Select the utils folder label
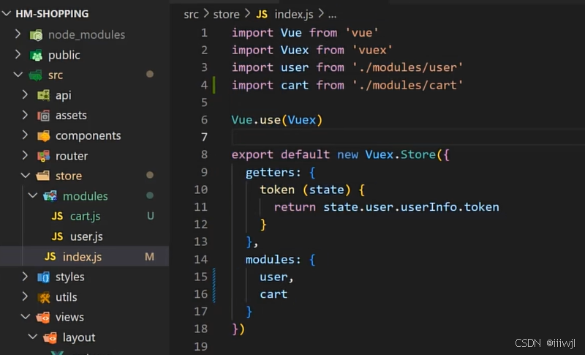 66,296
